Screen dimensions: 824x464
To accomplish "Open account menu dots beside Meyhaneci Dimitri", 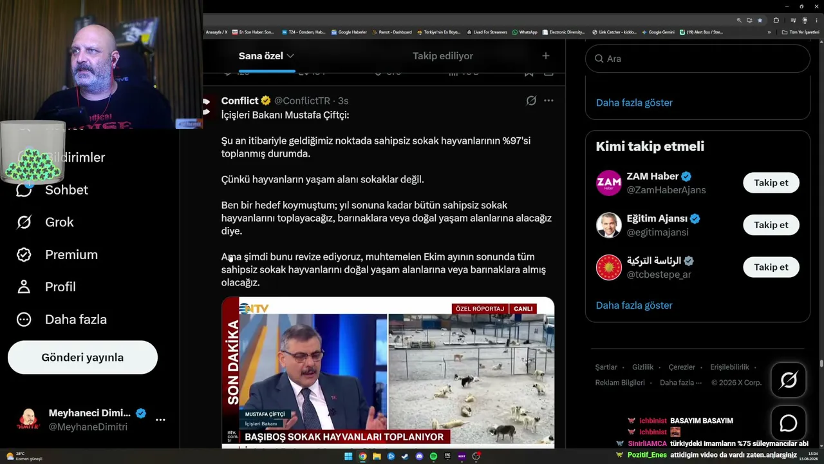I will [x=160, y=420].
